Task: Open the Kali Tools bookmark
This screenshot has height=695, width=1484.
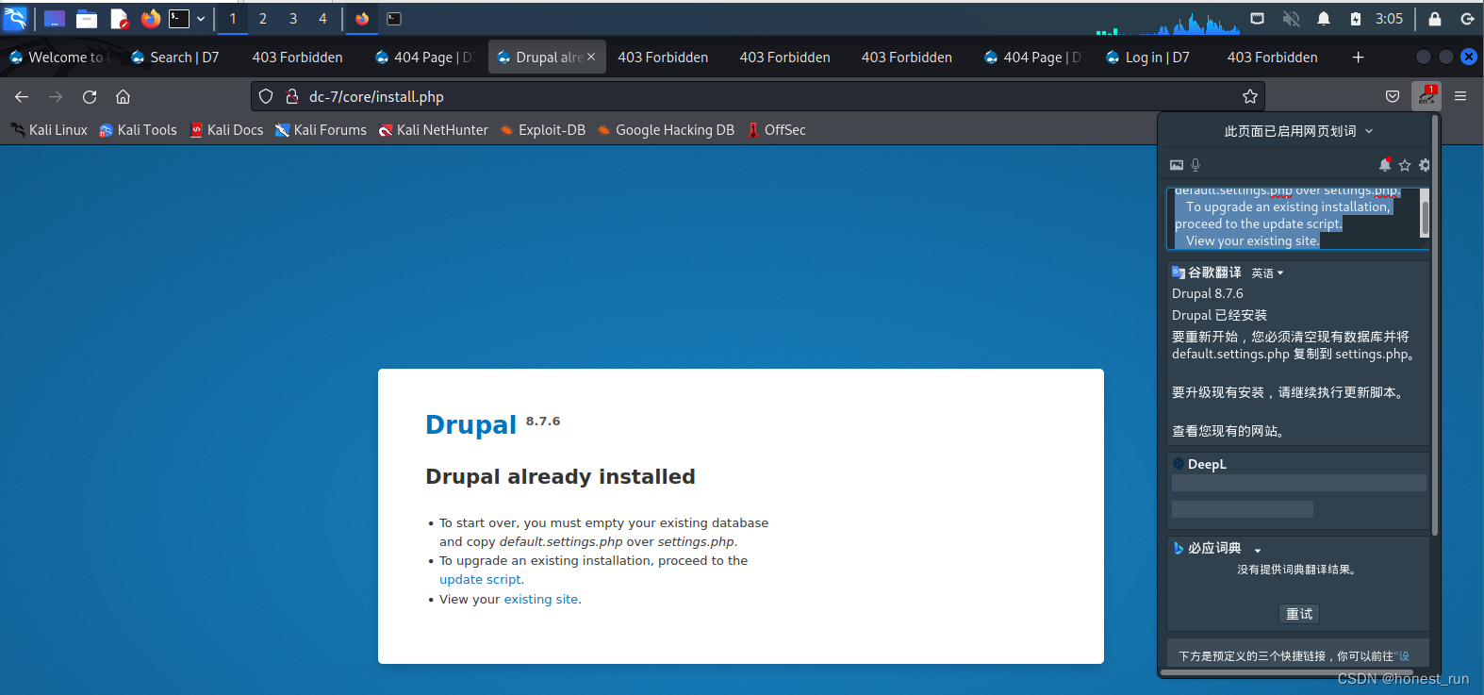Action: tap(138, 130)
